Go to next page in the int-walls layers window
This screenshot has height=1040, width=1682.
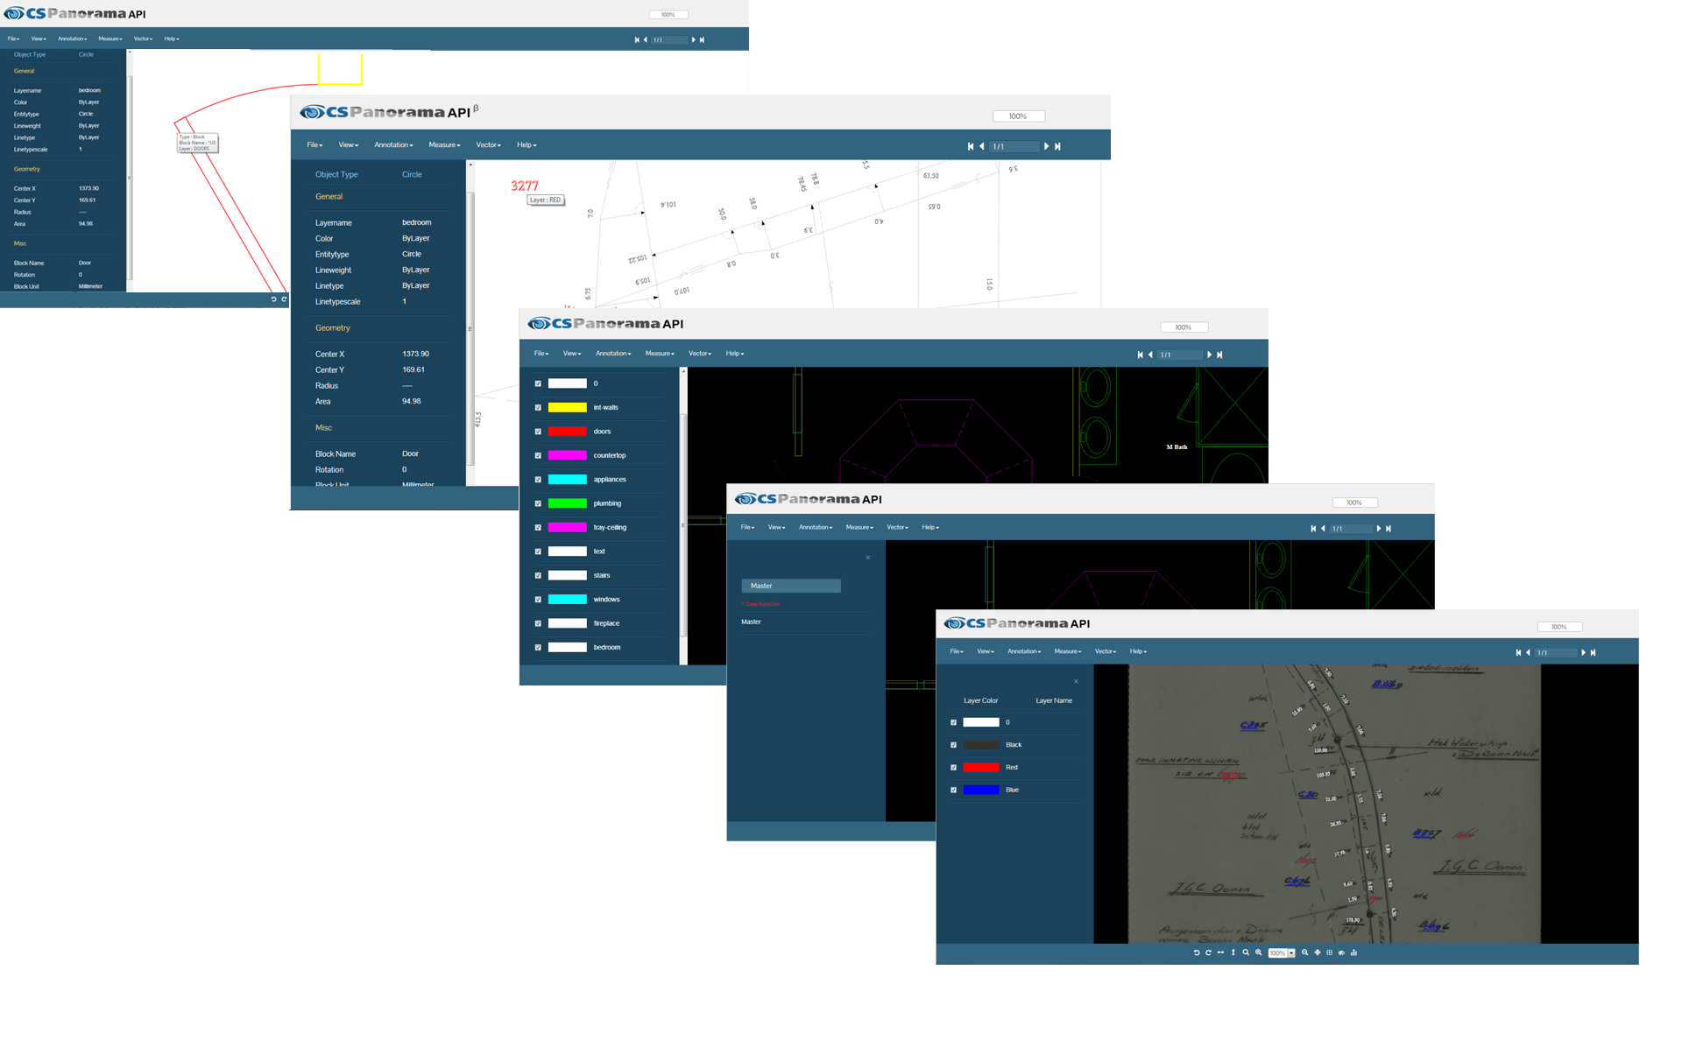[x=1210, y=355]
